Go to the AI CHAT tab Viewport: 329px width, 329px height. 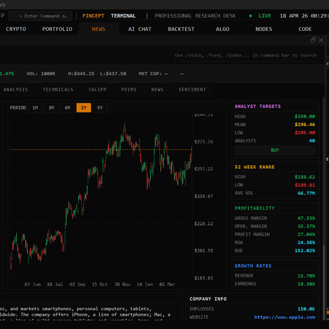click(x=140, y=29)
